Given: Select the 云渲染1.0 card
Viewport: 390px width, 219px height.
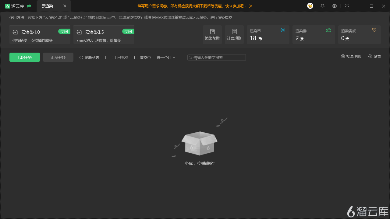Looking at the screenshot, I should (40, 35).
